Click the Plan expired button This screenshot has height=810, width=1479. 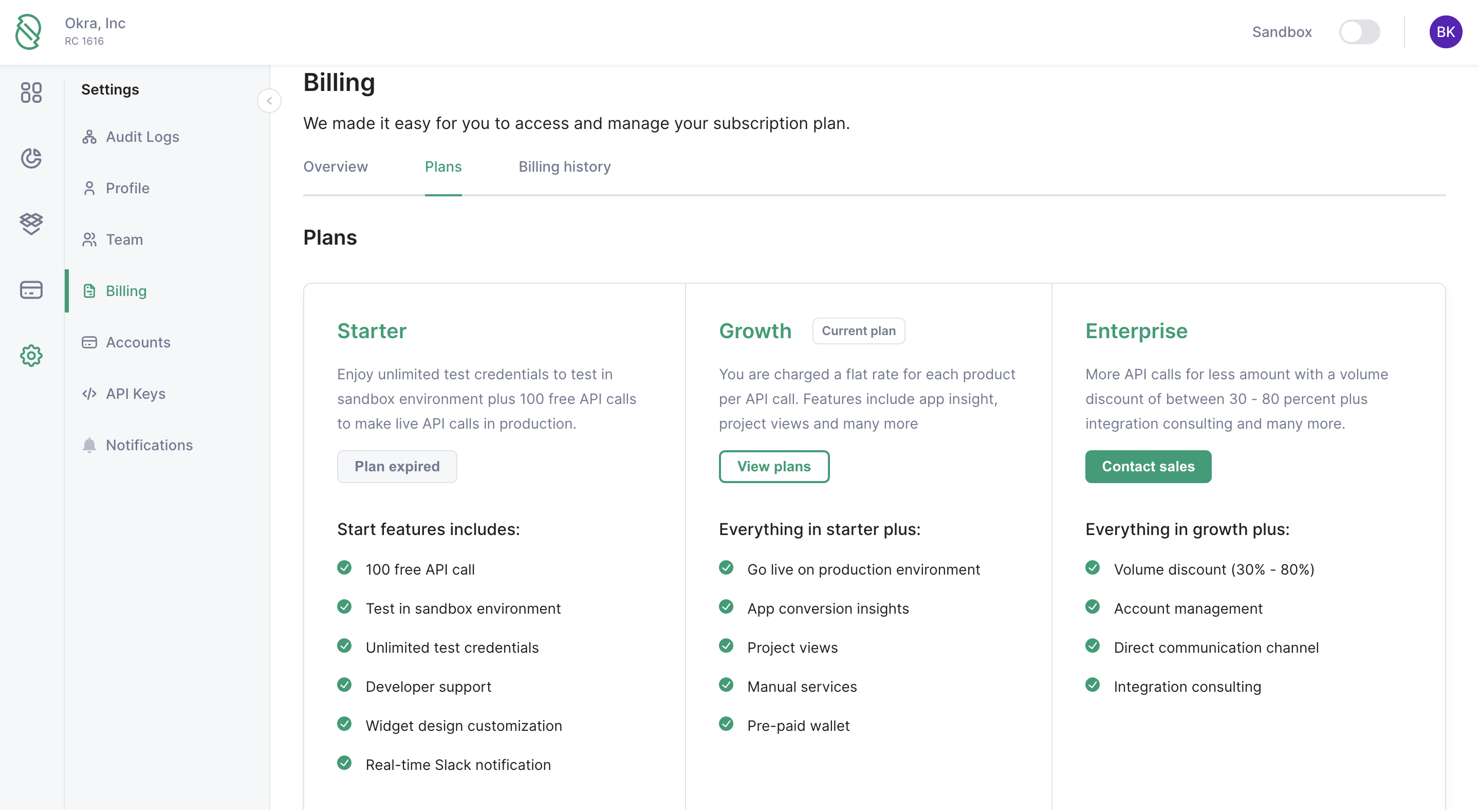coord(397,466)
